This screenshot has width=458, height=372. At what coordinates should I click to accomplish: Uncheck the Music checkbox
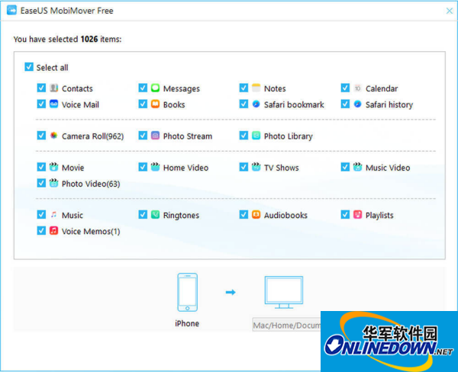click(x=41, y=215)
